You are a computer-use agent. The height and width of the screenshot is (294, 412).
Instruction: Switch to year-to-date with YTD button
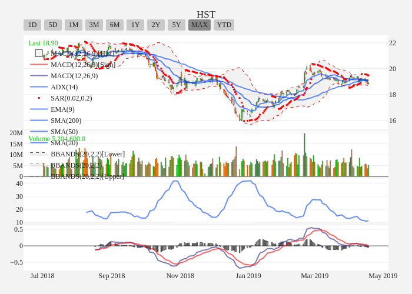pos(224,25)
